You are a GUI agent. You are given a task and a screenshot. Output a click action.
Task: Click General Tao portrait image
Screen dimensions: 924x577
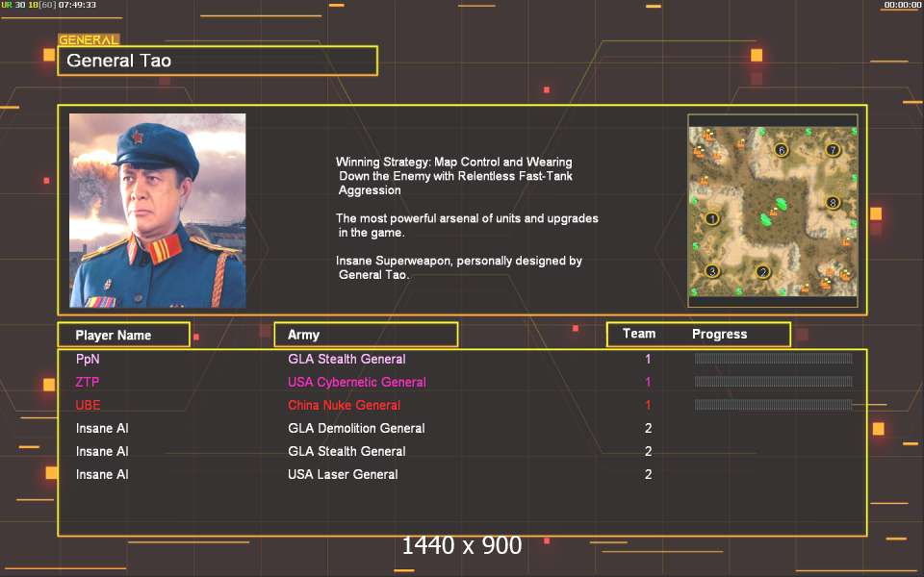click(x=157, y=211)
